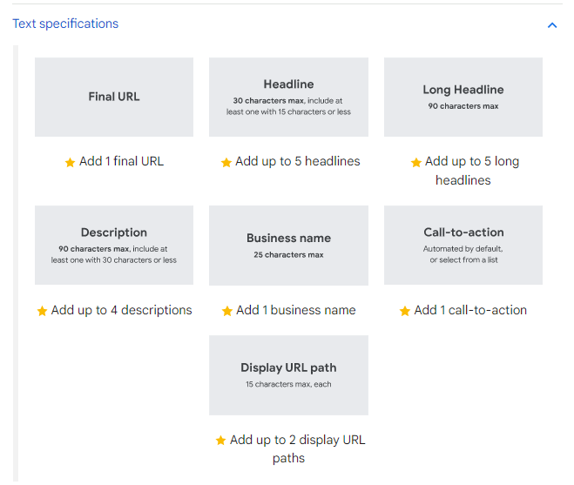Click the Text specifications heading link

click(65, 24)
